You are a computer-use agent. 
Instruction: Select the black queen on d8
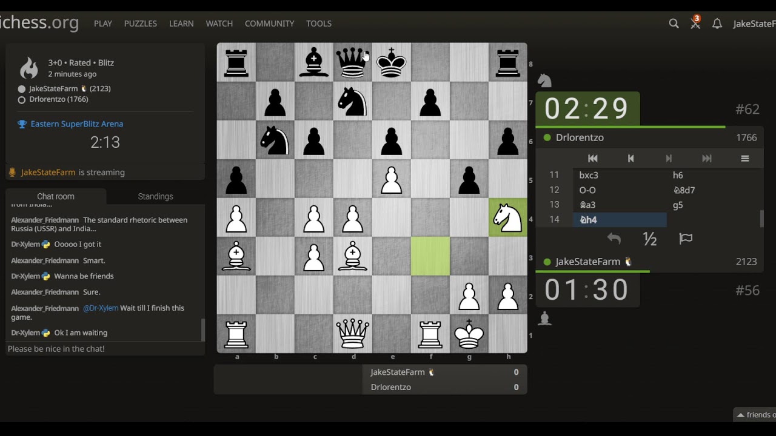tap(353, 62)
